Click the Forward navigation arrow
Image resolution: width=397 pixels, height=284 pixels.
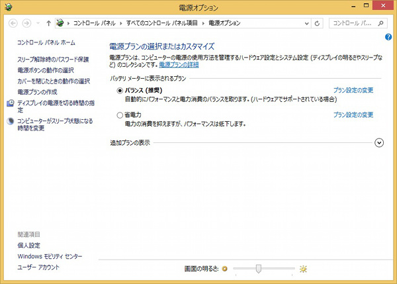(x=27, y=23)
